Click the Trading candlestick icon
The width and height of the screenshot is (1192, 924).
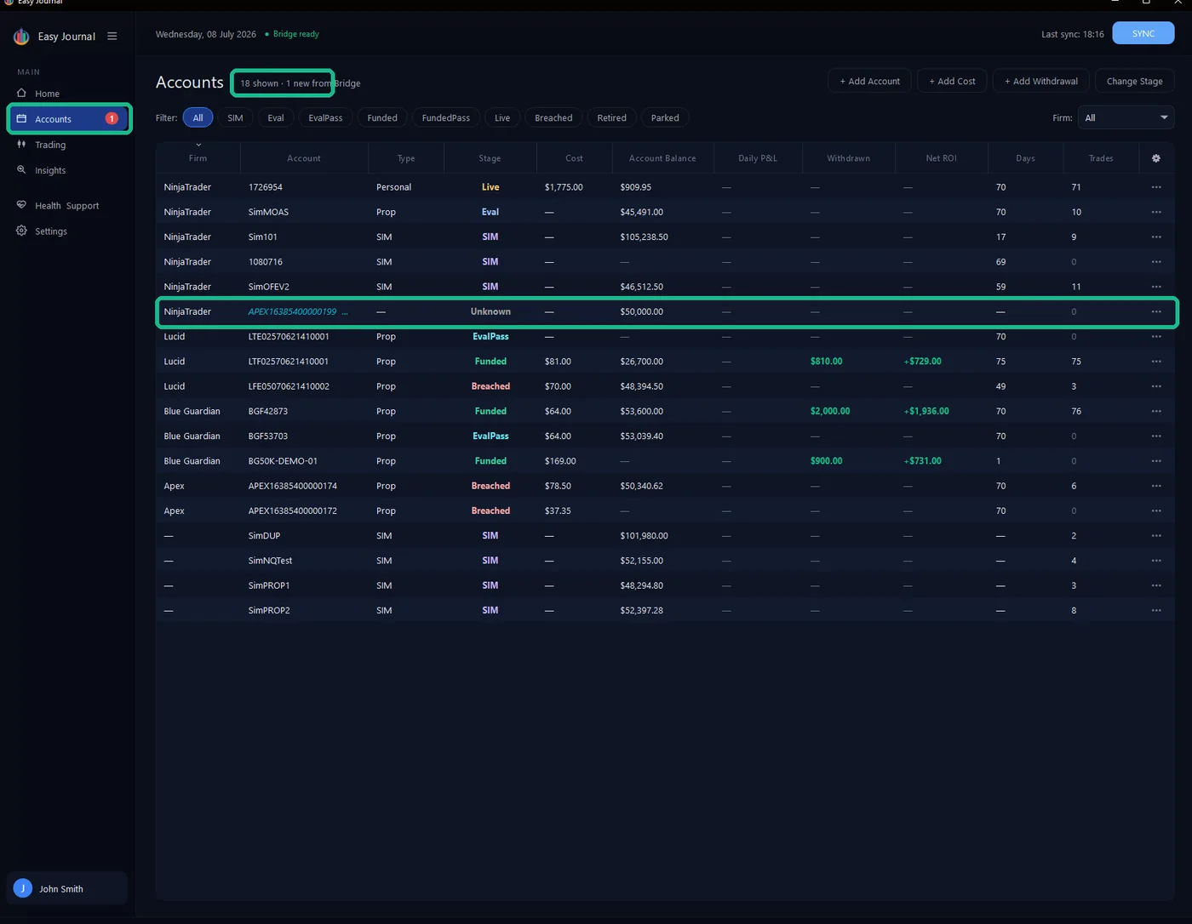(22, 144)
